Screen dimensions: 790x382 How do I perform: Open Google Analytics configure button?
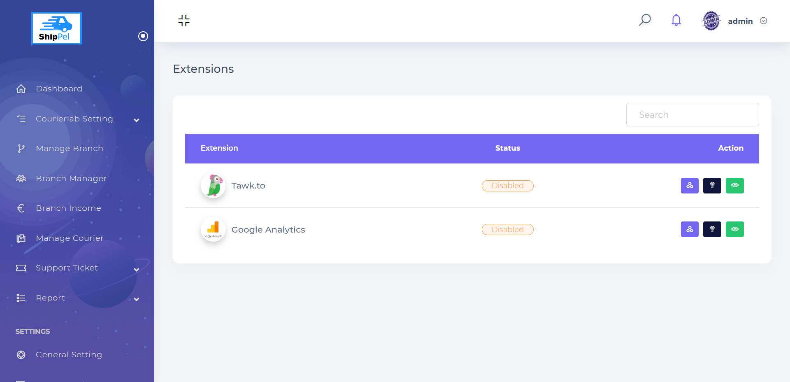click(690, 229)
